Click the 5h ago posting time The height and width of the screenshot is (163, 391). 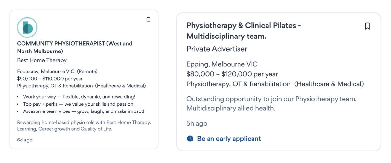click(x=197, y=124)
